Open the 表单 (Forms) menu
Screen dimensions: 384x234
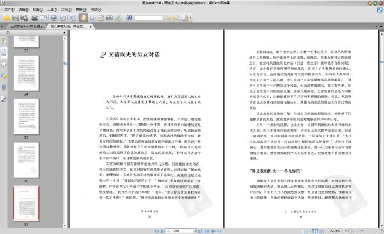[x=81, y=10]
